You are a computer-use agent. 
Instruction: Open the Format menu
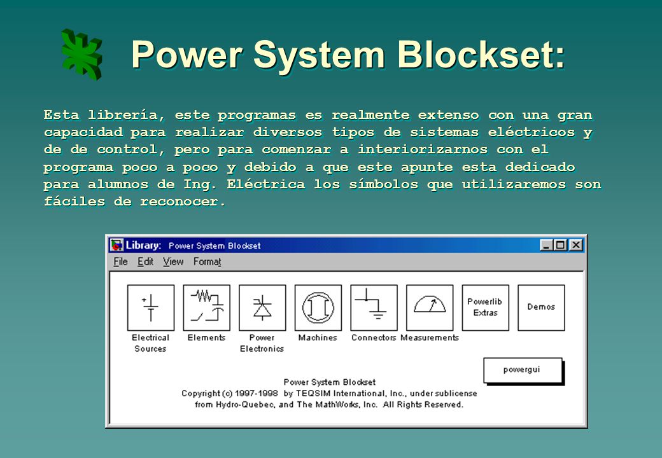[208, 262]
